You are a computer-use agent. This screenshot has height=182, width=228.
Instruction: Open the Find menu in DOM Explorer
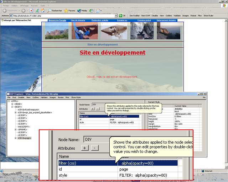pyautogui.click(x=14, y=97)
